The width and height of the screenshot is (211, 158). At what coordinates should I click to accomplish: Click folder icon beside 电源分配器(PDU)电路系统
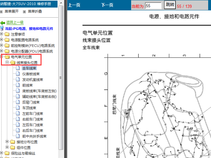(7, 51)
